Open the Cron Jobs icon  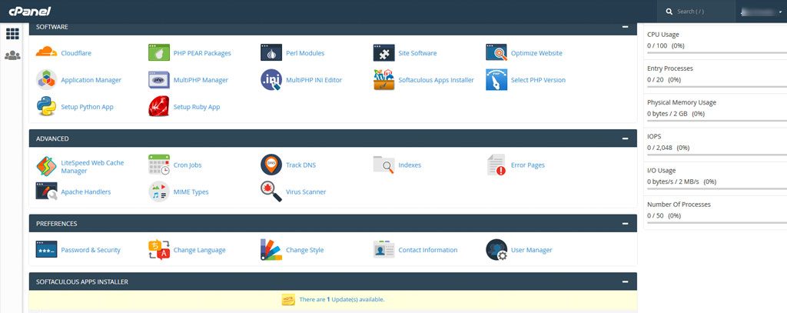pyautogui.click(x=159, y=165)
